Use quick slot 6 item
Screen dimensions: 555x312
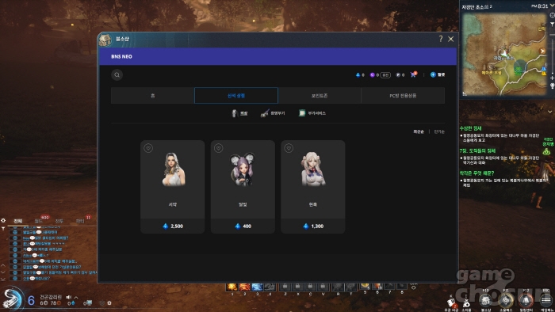[377, 286]
